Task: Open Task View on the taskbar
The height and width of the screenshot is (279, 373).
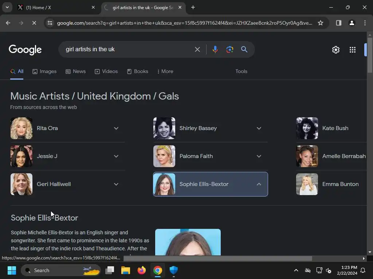Action: point(110,270)
